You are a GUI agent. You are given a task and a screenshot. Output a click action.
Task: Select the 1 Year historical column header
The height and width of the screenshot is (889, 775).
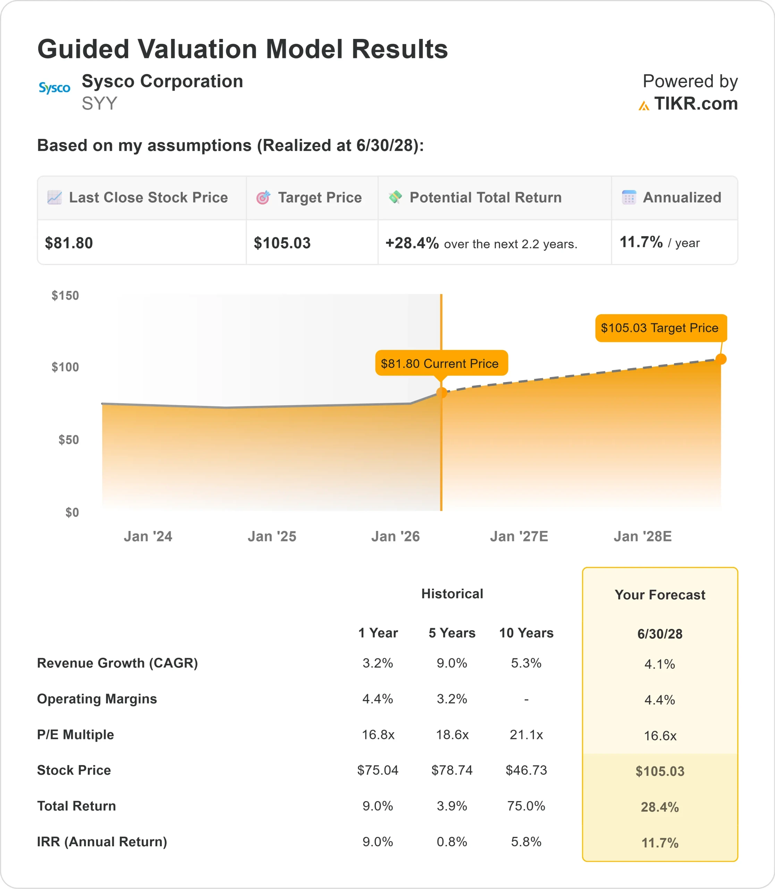(x=378, y=633)
